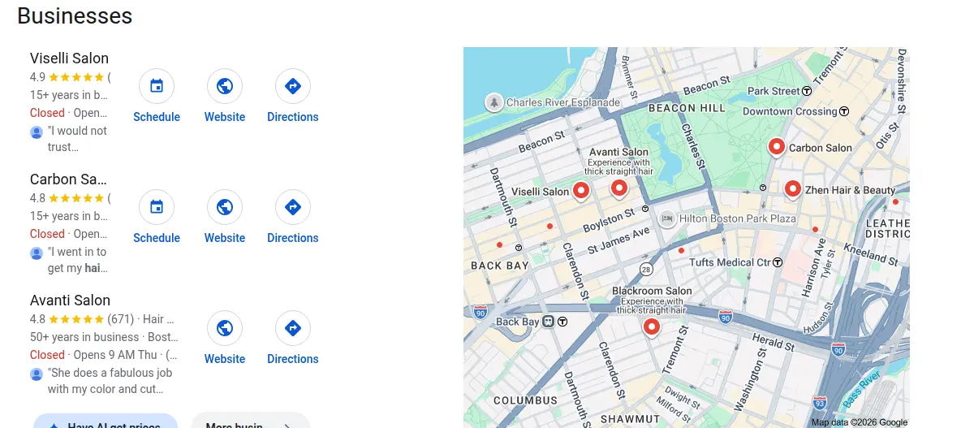Open the Website globe icon for Viselli Salon

225,86
